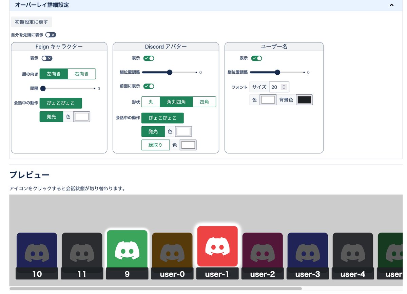Screen dimensions: 407x294
Task: Click the font サイズ number field
Action: 279,87
